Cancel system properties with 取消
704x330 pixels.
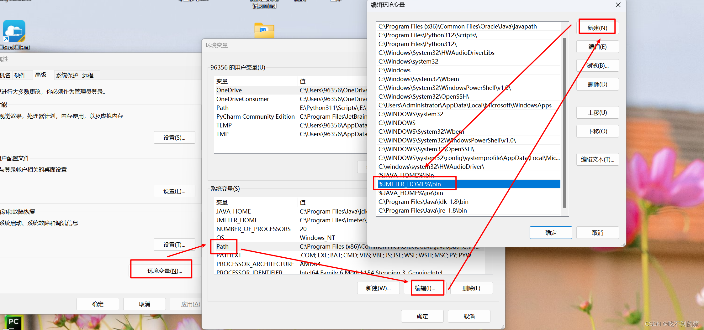pyautogui.click(x=144, y=304)
